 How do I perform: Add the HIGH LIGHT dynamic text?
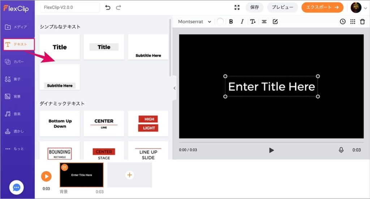148,124
